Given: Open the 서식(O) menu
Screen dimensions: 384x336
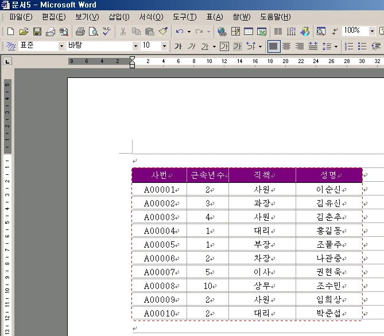Looking at the screenshot, I should click(x=152, y=17).
